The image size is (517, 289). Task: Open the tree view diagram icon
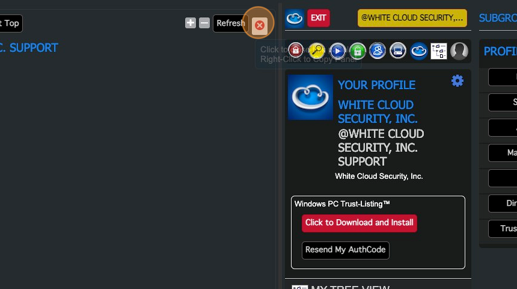[x=439, y=51]
